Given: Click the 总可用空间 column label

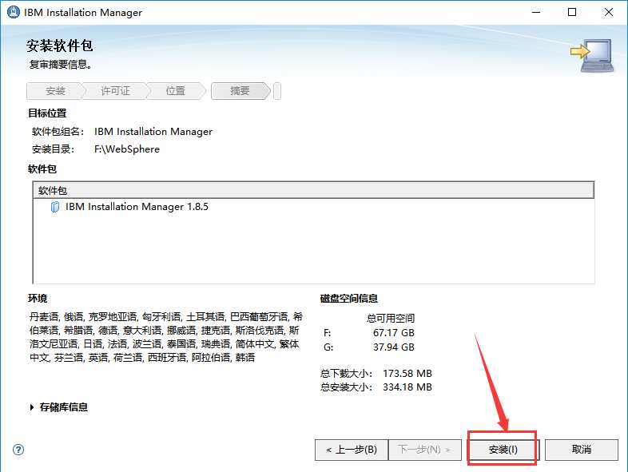Looking at the screenshot, I should [x=391, y=319].
